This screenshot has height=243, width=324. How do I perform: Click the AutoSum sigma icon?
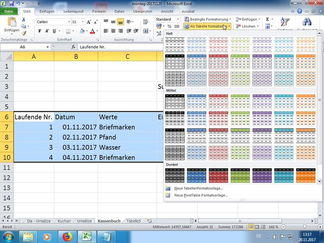click(267, 19)
